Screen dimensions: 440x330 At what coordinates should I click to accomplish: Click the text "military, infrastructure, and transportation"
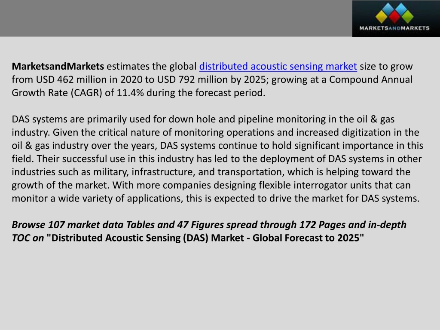(189, 172)
